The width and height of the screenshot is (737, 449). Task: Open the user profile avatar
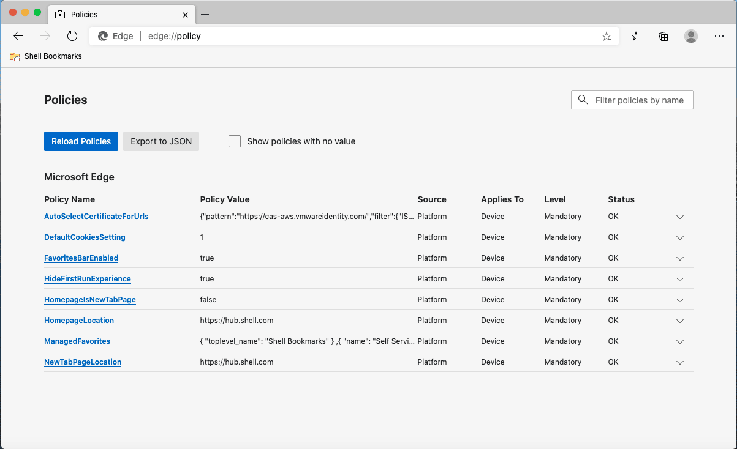691,36
